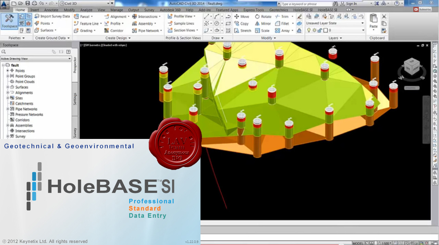The height and width of the screenshot is (245, 439).
Task: Click the New drawing icon
Action: [14, 3]
